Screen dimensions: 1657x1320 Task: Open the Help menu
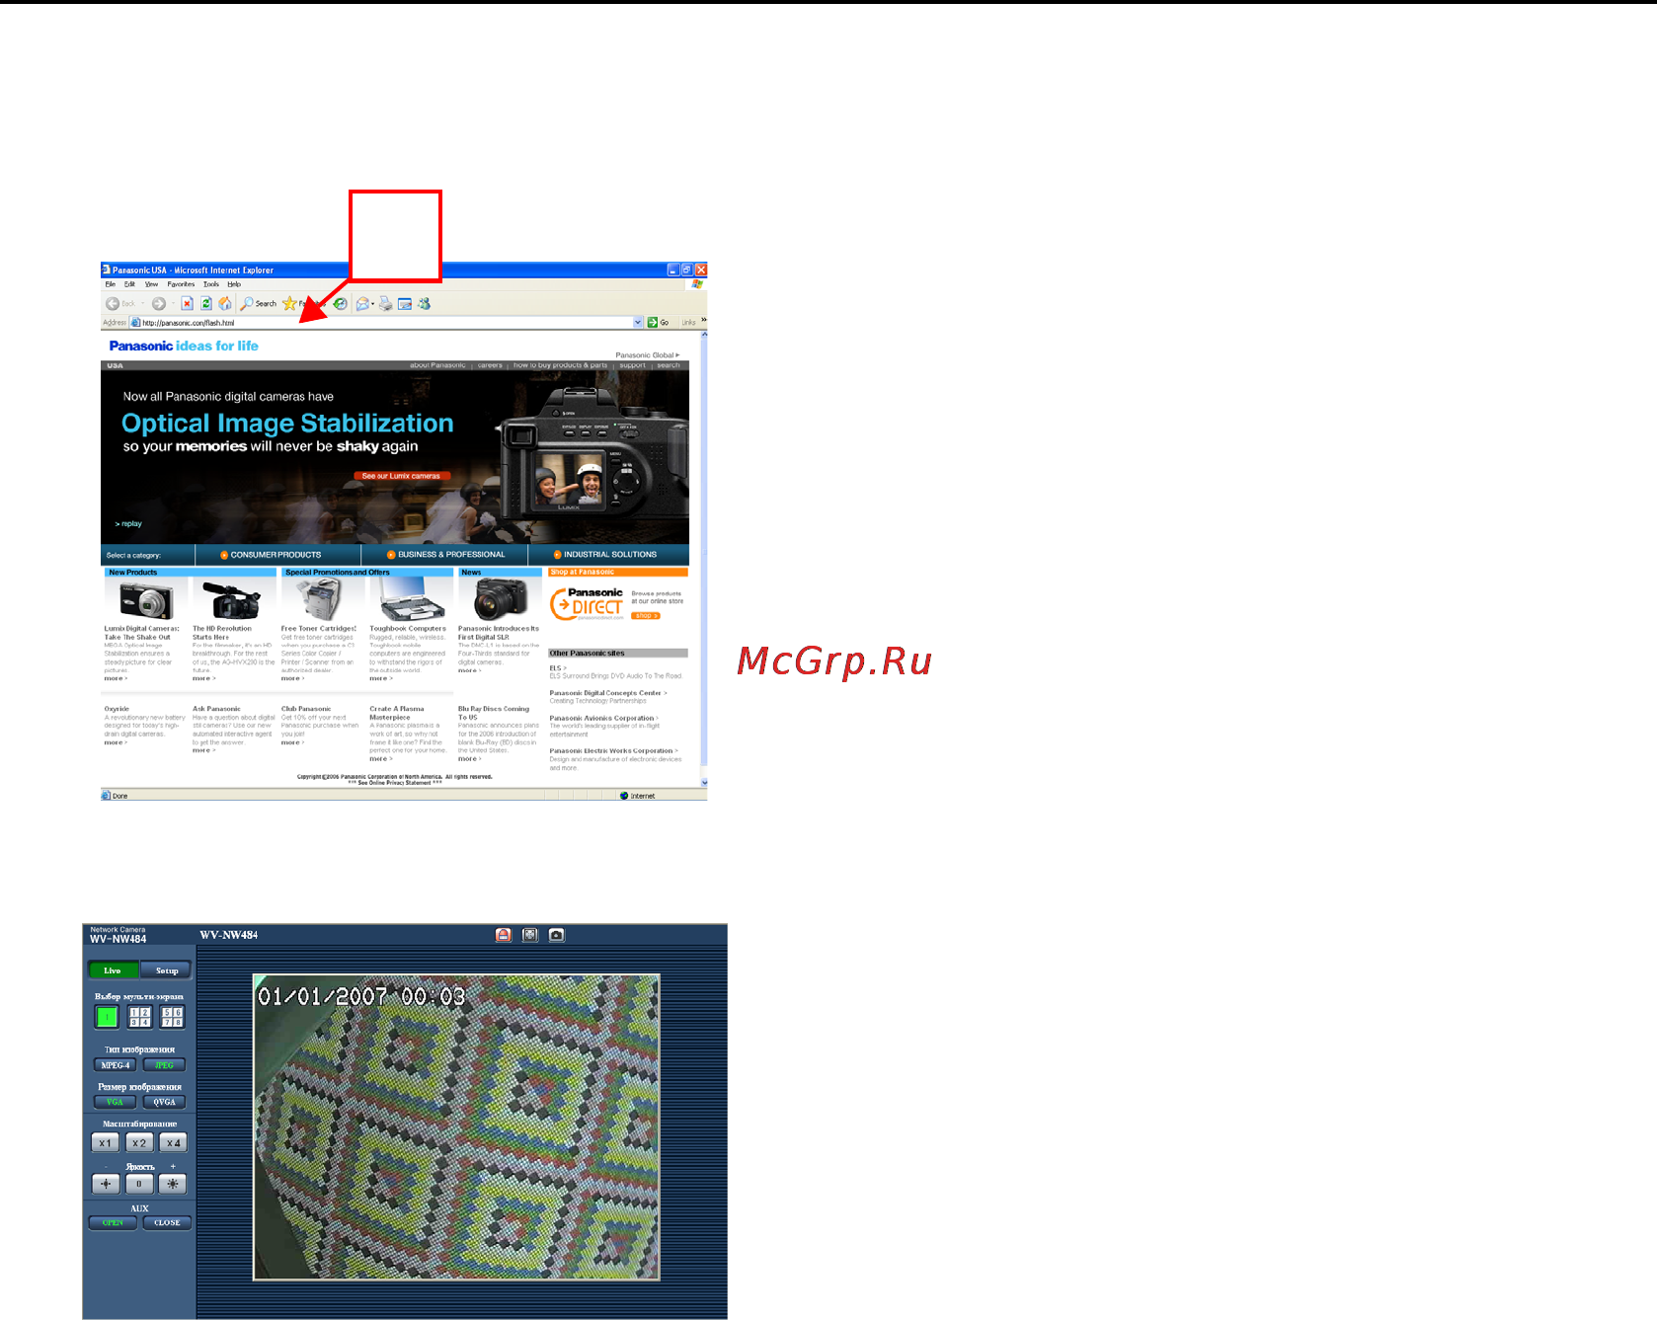click(x=234, y=284)
